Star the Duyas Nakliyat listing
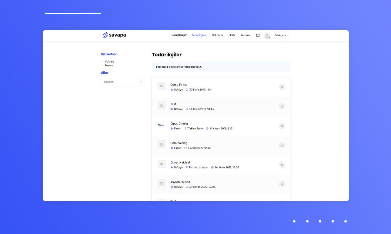 pos(282,164)
